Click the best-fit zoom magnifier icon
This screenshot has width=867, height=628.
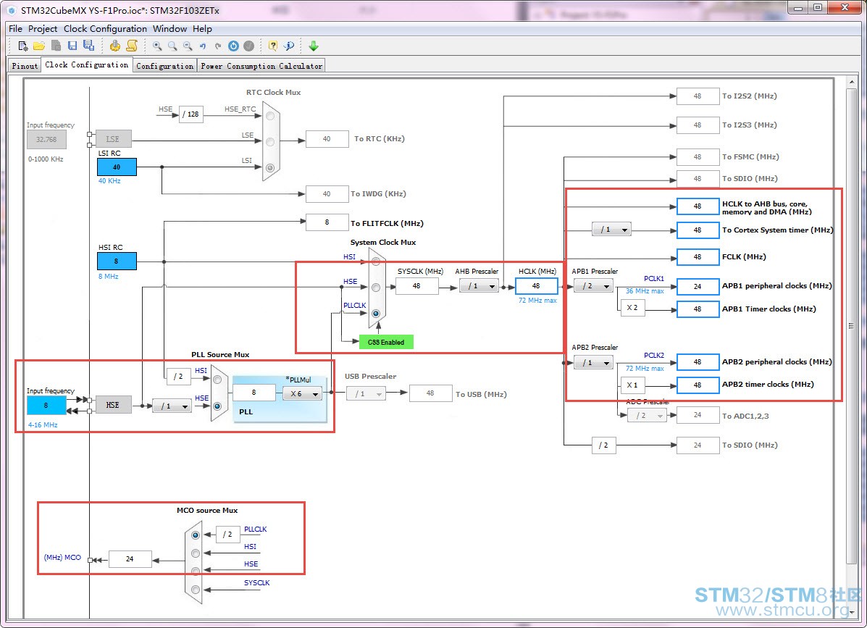172,46
